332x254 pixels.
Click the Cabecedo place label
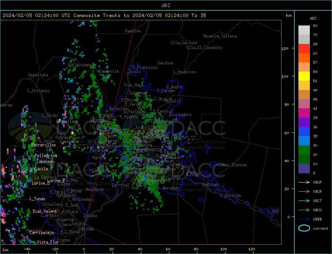[45, 161]
